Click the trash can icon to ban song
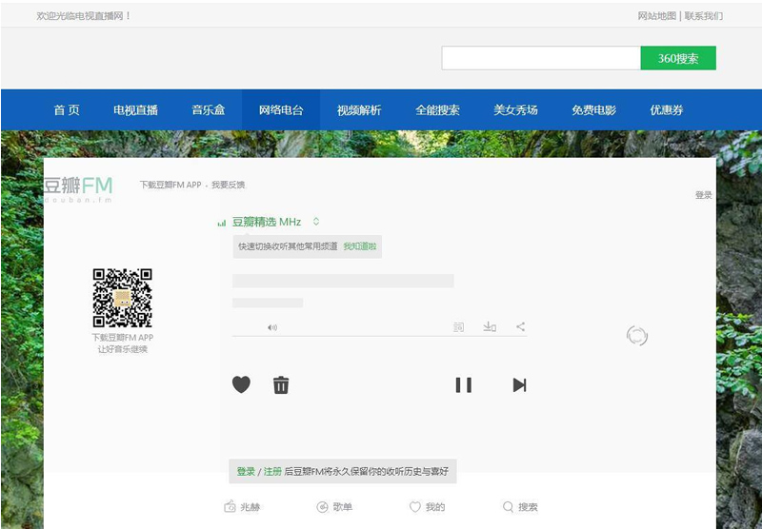The image size is (762, 529). (281, 384)
